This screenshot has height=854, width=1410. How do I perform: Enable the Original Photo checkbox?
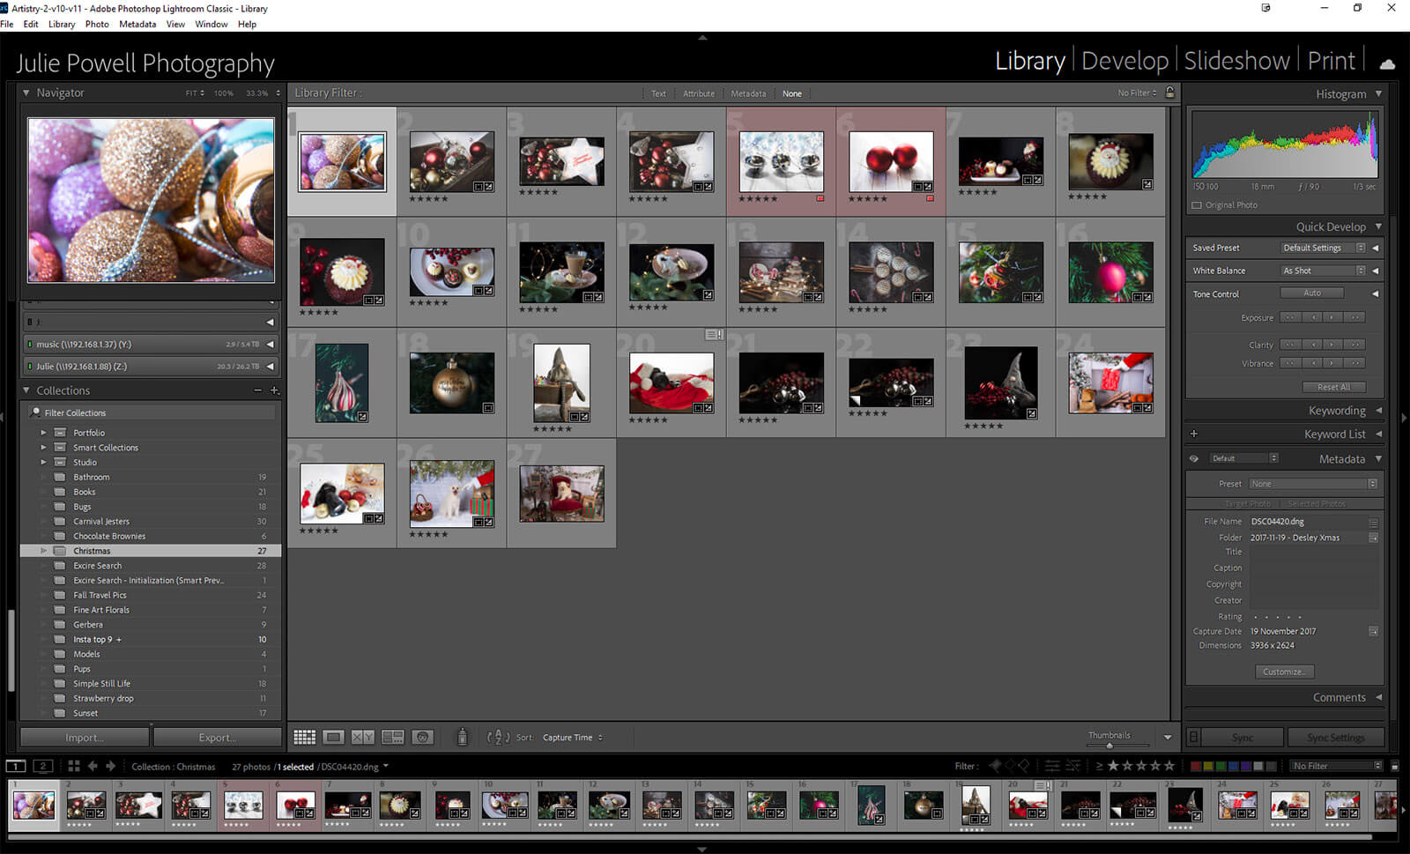click(x=1197, y=205)
